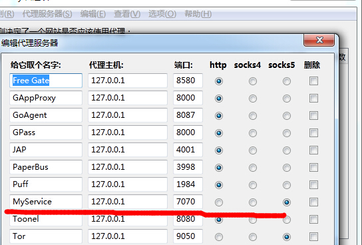Click the port field showing 8087
This screenshot has width=362, height=245.
click(188, 115)
